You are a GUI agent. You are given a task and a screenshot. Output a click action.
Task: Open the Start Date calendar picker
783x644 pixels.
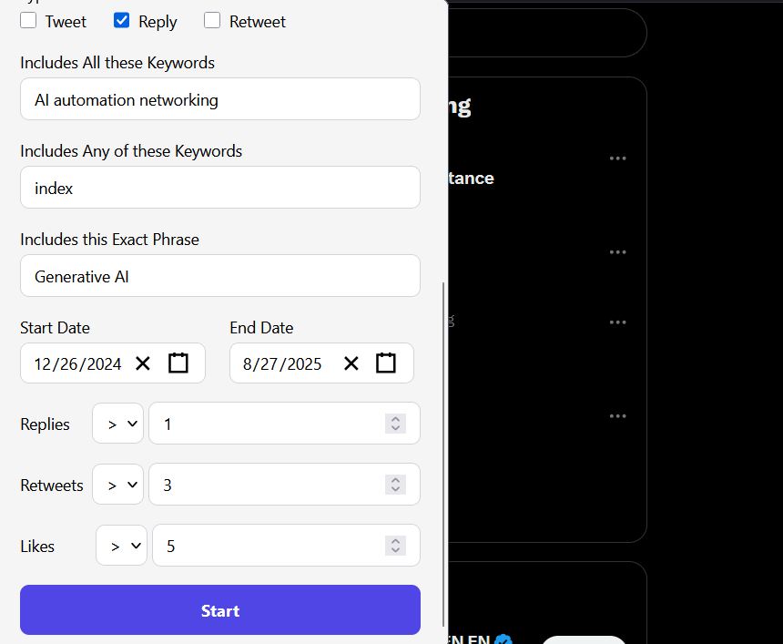[x=178, y=363]
